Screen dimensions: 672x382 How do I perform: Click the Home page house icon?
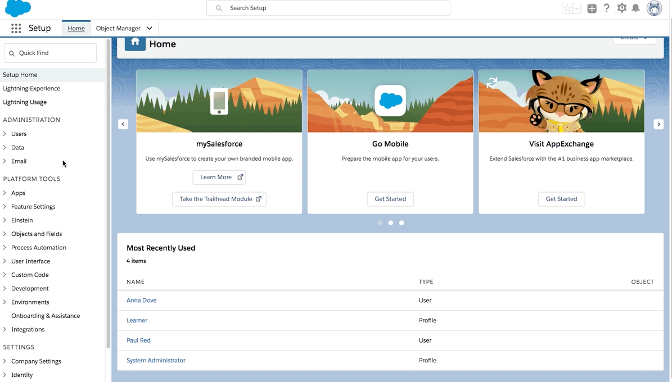(135, 43)
